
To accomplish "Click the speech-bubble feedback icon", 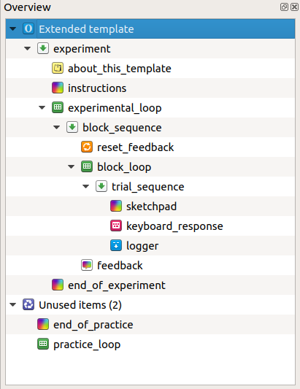I will click(87, 265).
